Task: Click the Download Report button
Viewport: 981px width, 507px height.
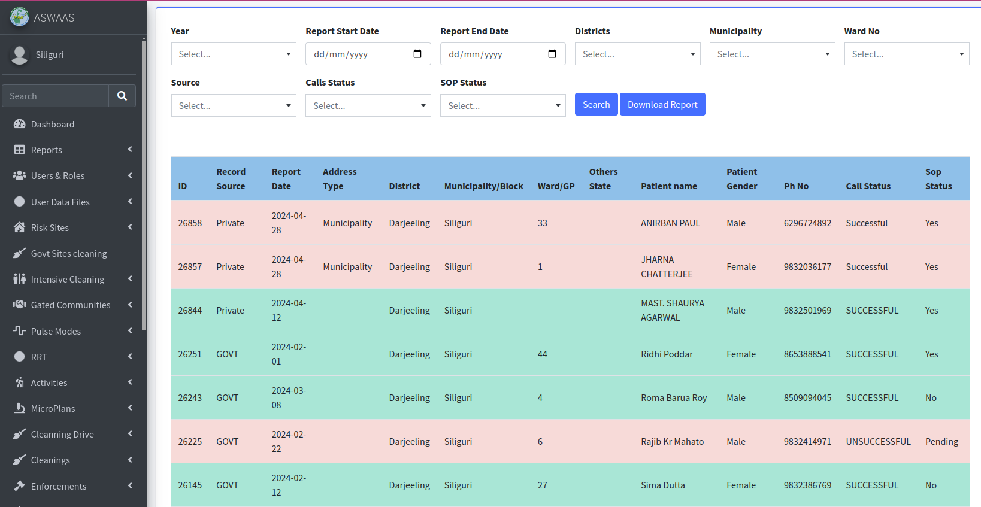Action: click(662, 104)
